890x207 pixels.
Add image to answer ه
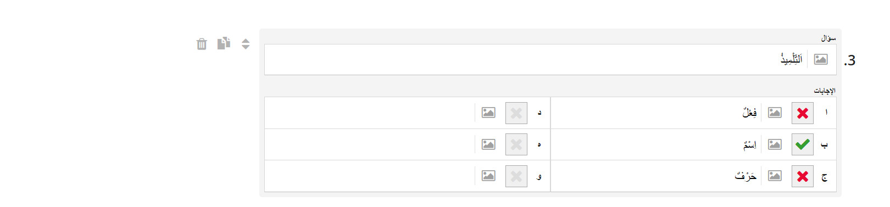pyautogui.click(x=488, y=144)
